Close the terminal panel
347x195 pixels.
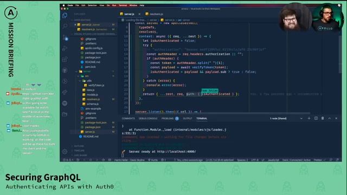click(336, 119)
